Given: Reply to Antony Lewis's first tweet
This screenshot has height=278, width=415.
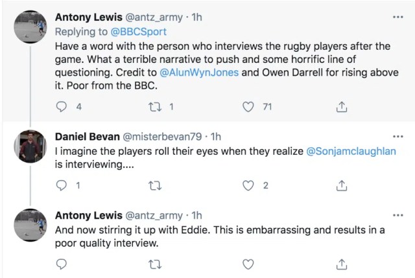Looking at the screenshot, I should (63, 107).
